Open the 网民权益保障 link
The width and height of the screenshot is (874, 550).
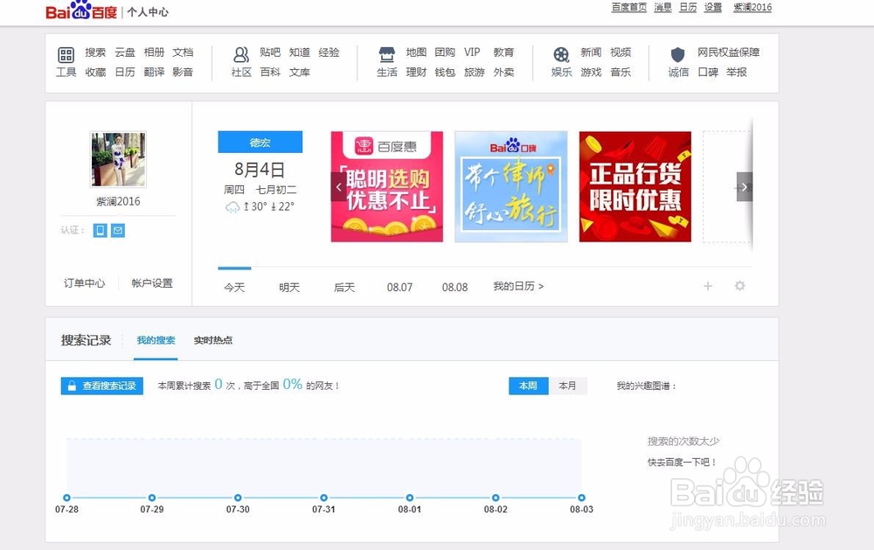729,52
